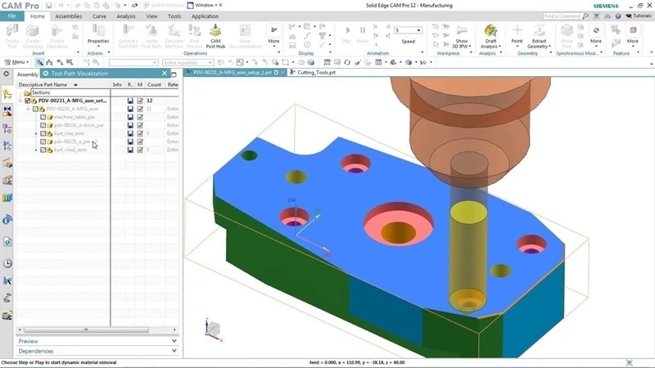This screenshot has width=655, height=368.
Task: Click the rotate view icon in toolbar
Action: [x=347, y=62]
